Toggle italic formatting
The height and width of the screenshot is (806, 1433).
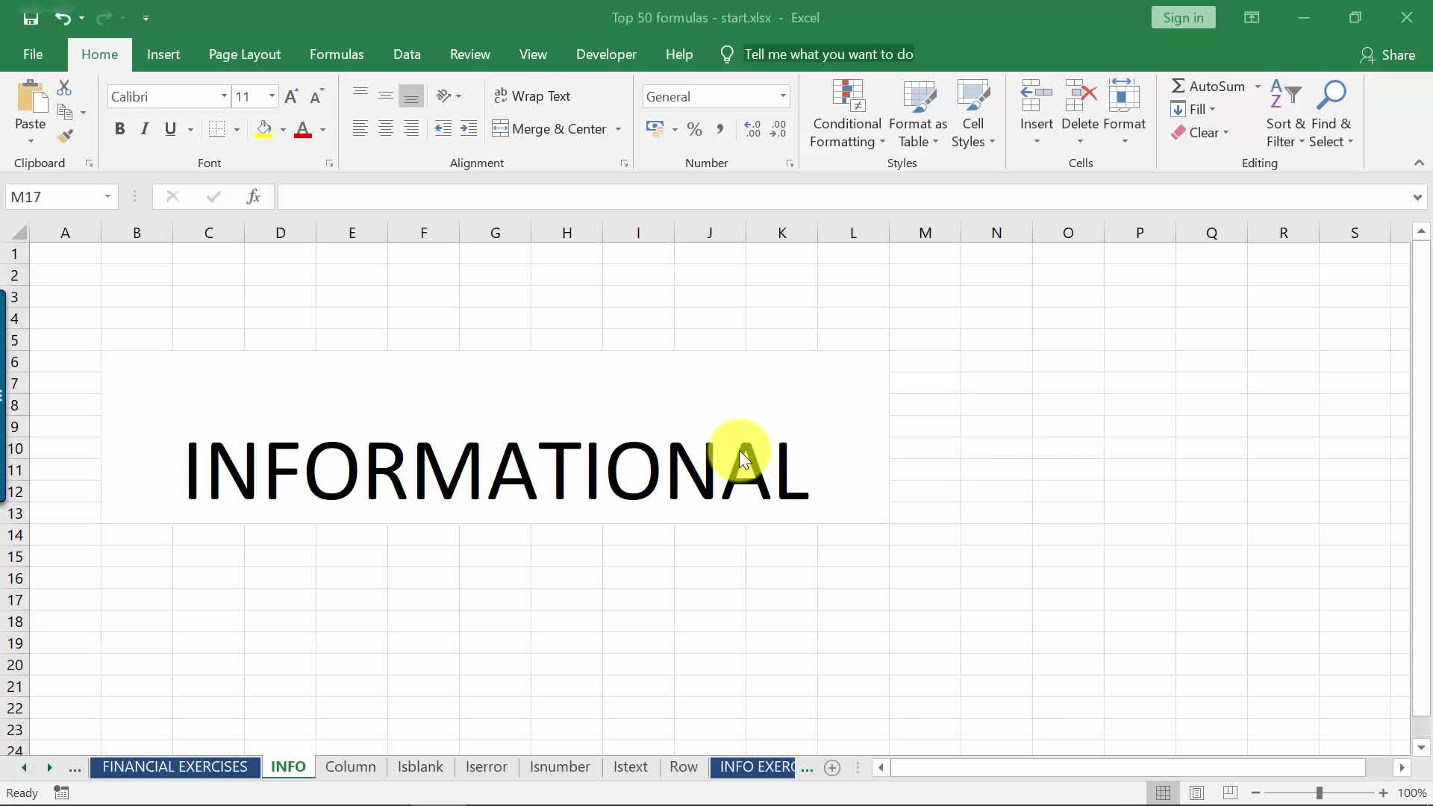point(145,129)
